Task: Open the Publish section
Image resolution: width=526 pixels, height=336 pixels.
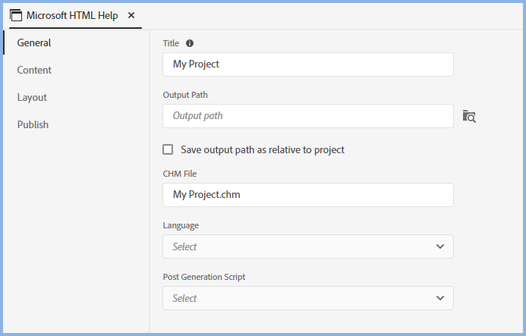Action: click(33, 124)
